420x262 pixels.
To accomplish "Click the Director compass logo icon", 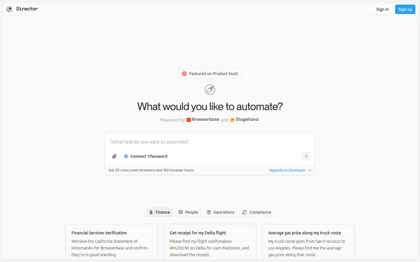I will [9, 9].
